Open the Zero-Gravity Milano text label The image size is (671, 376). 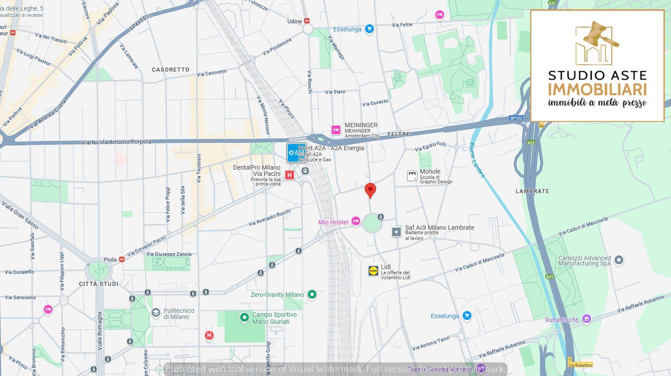point(277,295)
